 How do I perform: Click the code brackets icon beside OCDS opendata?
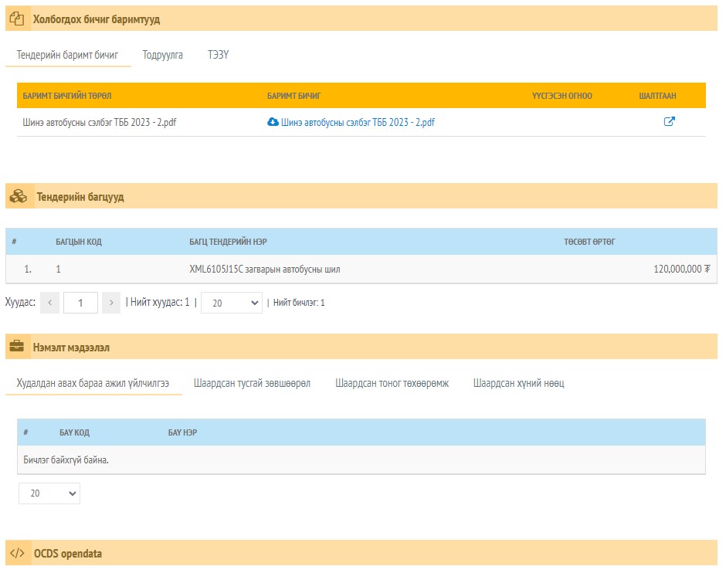17,553
